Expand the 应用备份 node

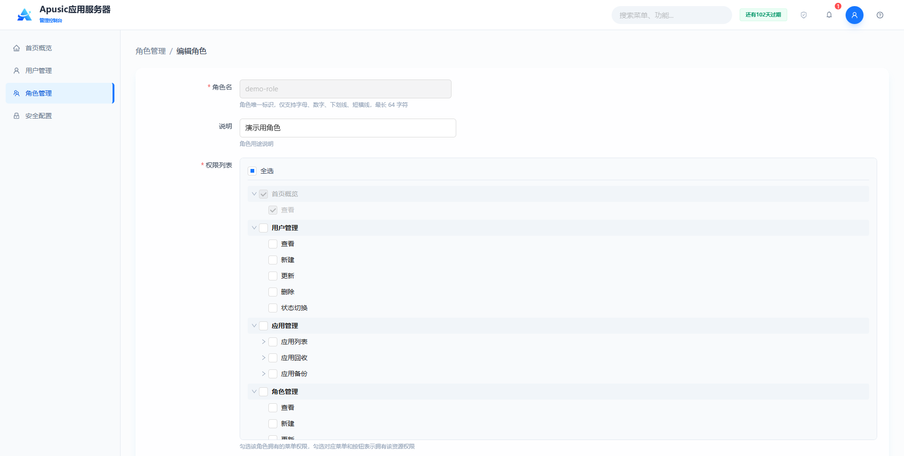(264, 374)
